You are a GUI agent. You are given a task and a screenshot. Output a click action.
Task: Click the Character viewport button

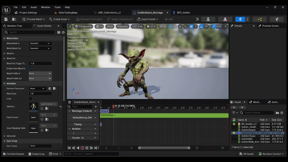pyautogui.click(x=122, y=26)
